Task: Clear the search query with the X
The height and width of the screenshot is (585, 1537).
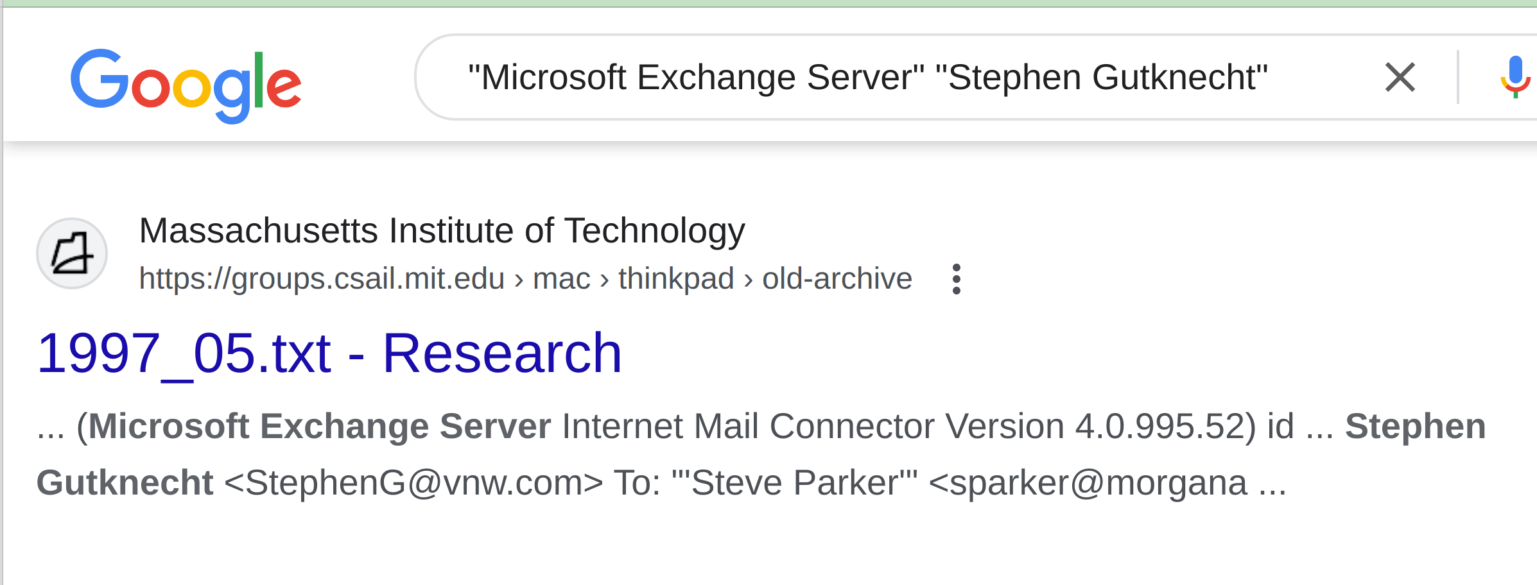Action: (1400, 78)
